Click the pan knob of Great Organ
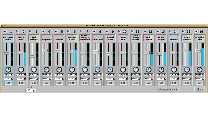Image resolution: width=208 pixels, height=117 pixels. tap(161, 70)
